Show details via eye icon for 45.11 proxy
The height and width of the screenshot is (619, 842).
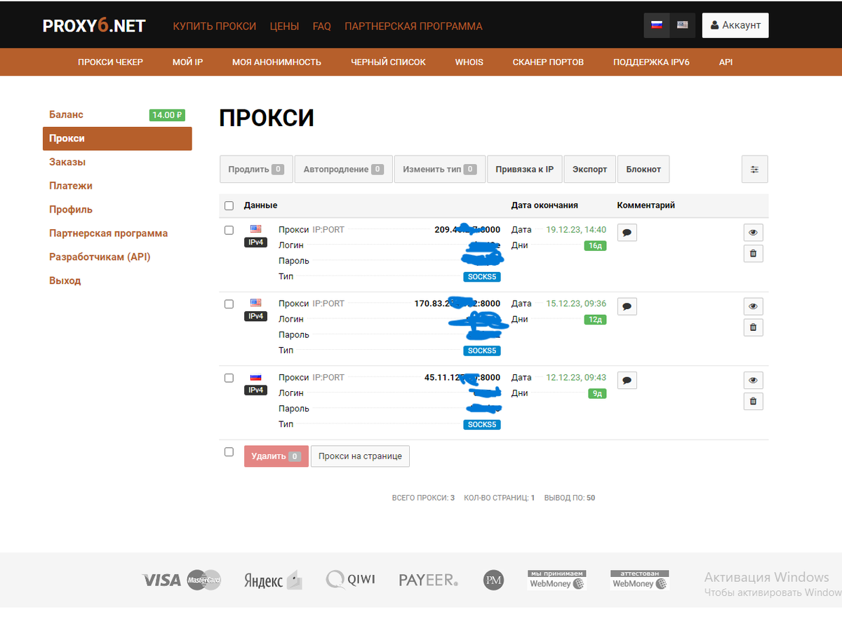(753, 381)
